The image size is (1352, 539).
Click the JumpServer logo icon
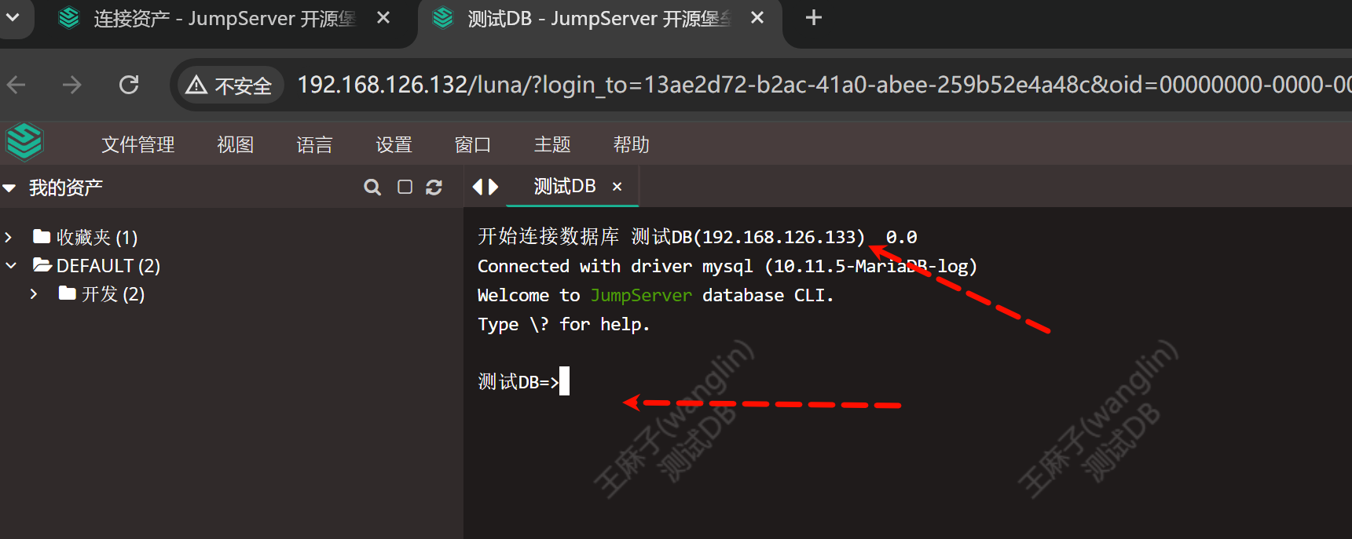pyautogui.click(x=24, y=143)
